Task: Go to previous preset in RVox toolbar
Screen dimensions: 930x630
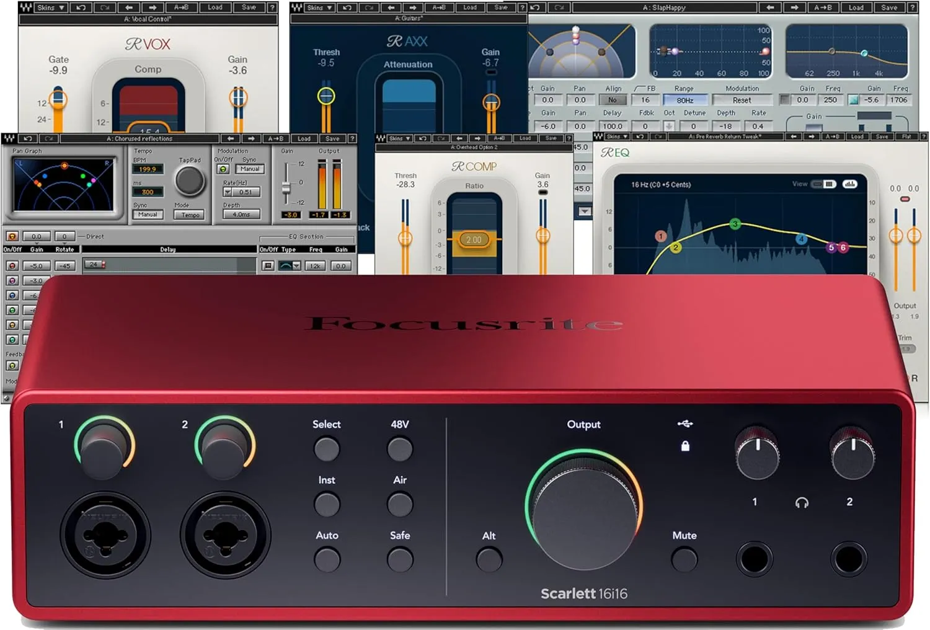Action: pyautogui.click(x=129, y=7)
